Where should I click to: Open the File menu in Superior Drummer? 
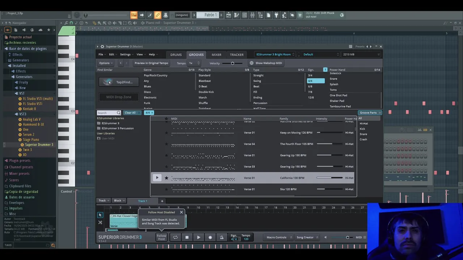(x=102, y=55)
